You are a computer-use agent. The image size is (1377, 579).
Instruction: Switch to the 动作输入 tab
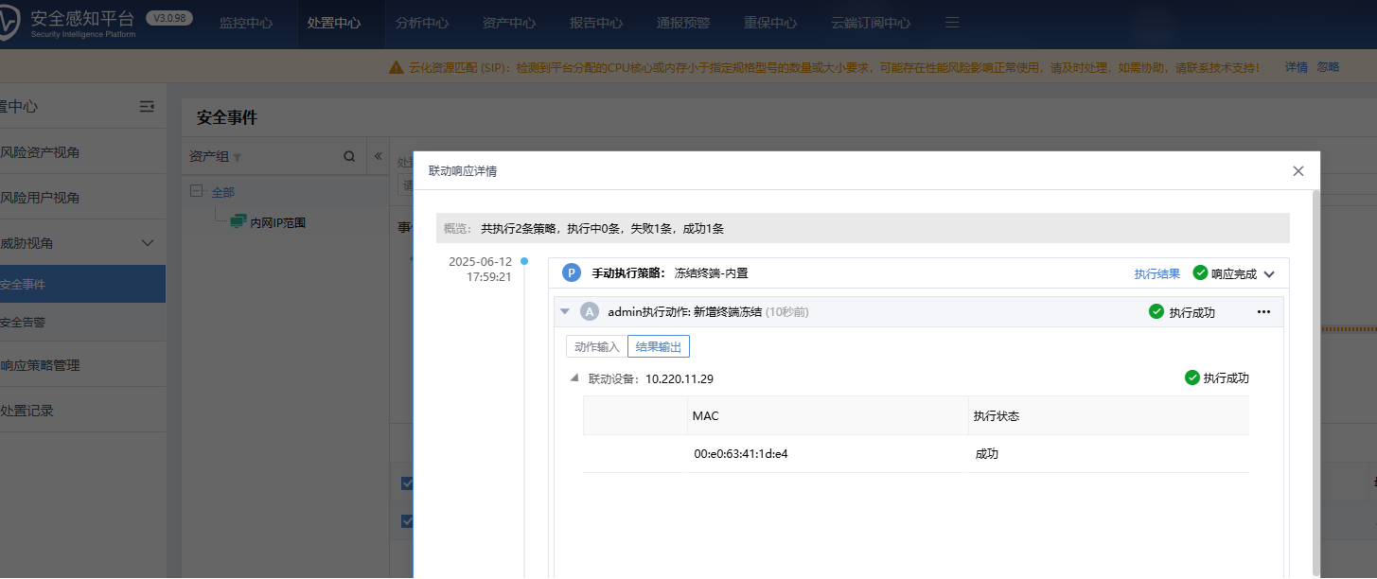pyautogui.click(x=596, y=346)
